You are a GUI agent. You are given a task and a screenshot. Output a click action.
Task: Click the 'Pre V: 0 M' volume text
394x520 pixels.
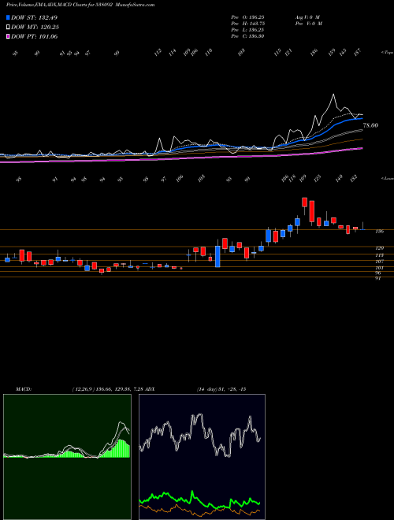click(308, 24)
